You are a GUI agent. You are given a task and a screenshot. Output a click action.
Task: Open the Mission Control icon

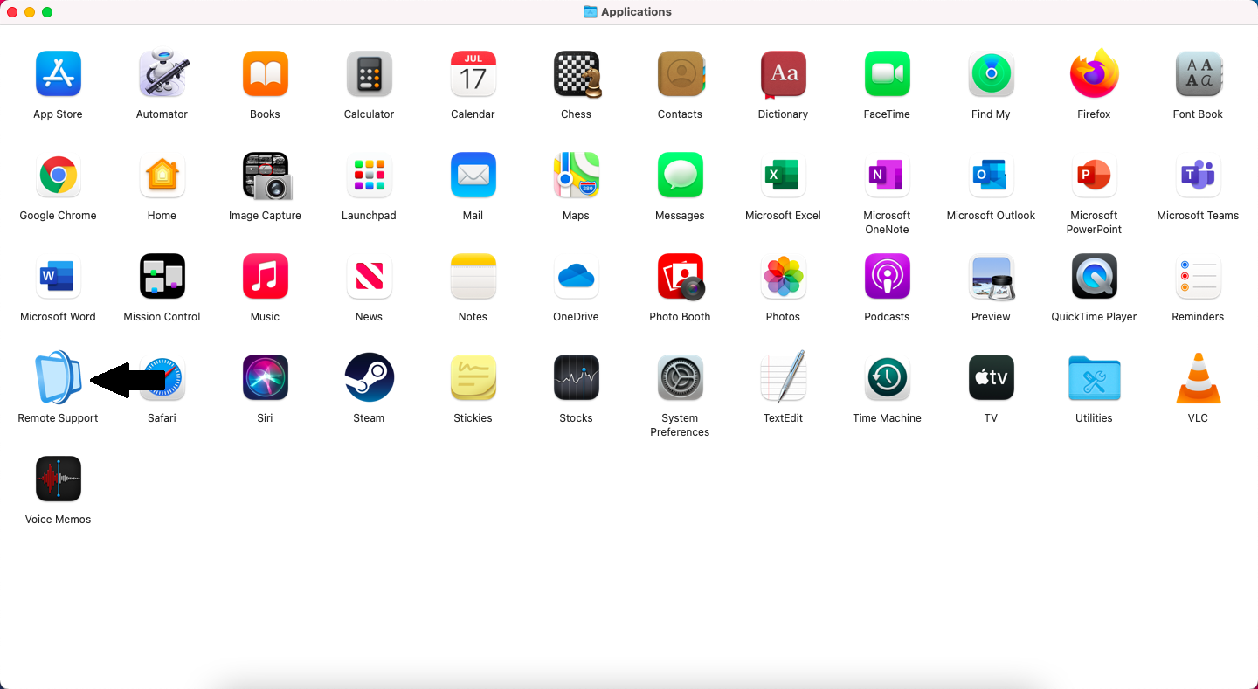pyautogui.click(x=162, y=276)
